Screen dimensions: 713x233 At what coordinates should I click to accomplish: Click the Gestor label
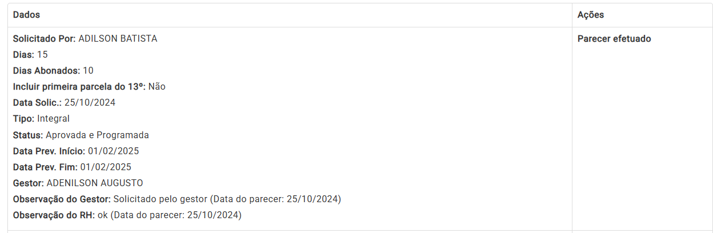coord(28,183)
